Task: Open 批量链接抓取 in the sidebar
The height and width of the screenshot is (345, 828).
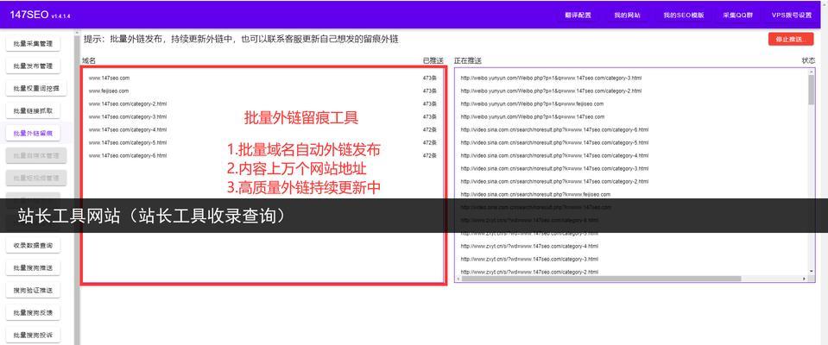Action: click(x=33, y=111)
